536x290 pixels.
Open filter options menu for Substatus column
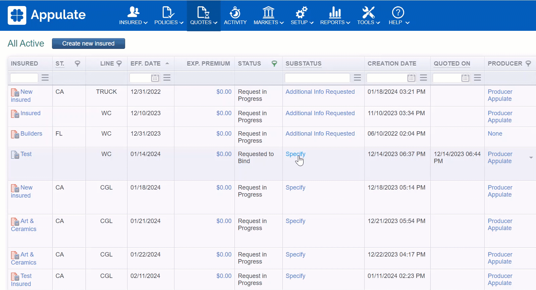pos(357,78)
